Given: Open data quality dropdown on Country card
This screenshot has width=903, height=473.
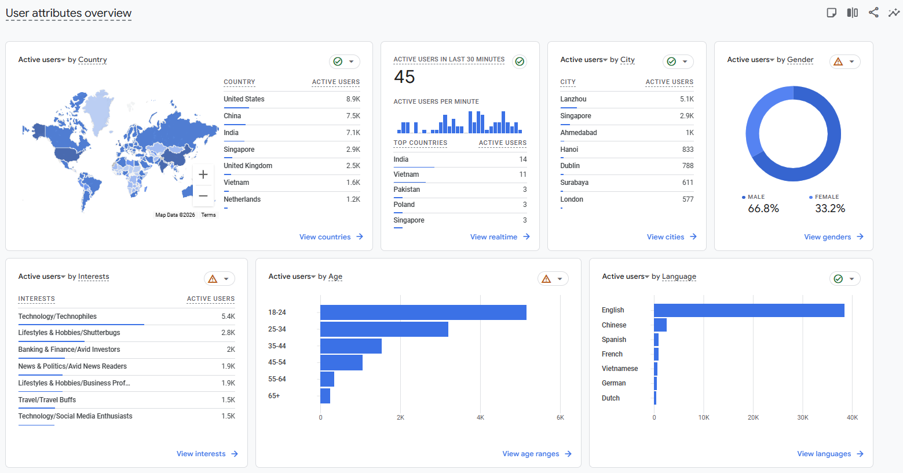Looking at the screenshot, I should click(351, 61).
